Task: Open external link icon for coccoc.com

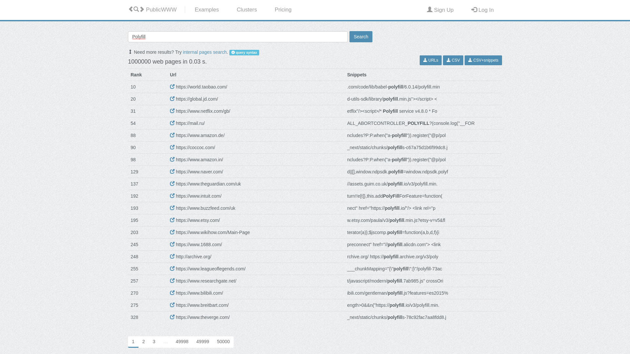Action: click(x=172, y=147)
